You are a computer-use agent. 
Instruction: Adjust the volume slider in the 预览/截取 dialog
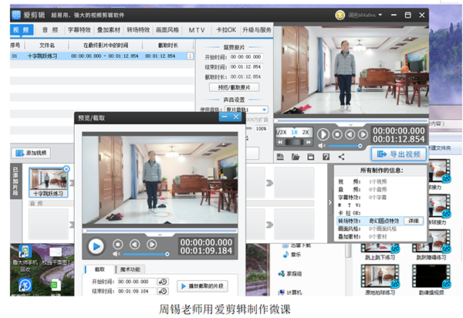tap(146, 254)
